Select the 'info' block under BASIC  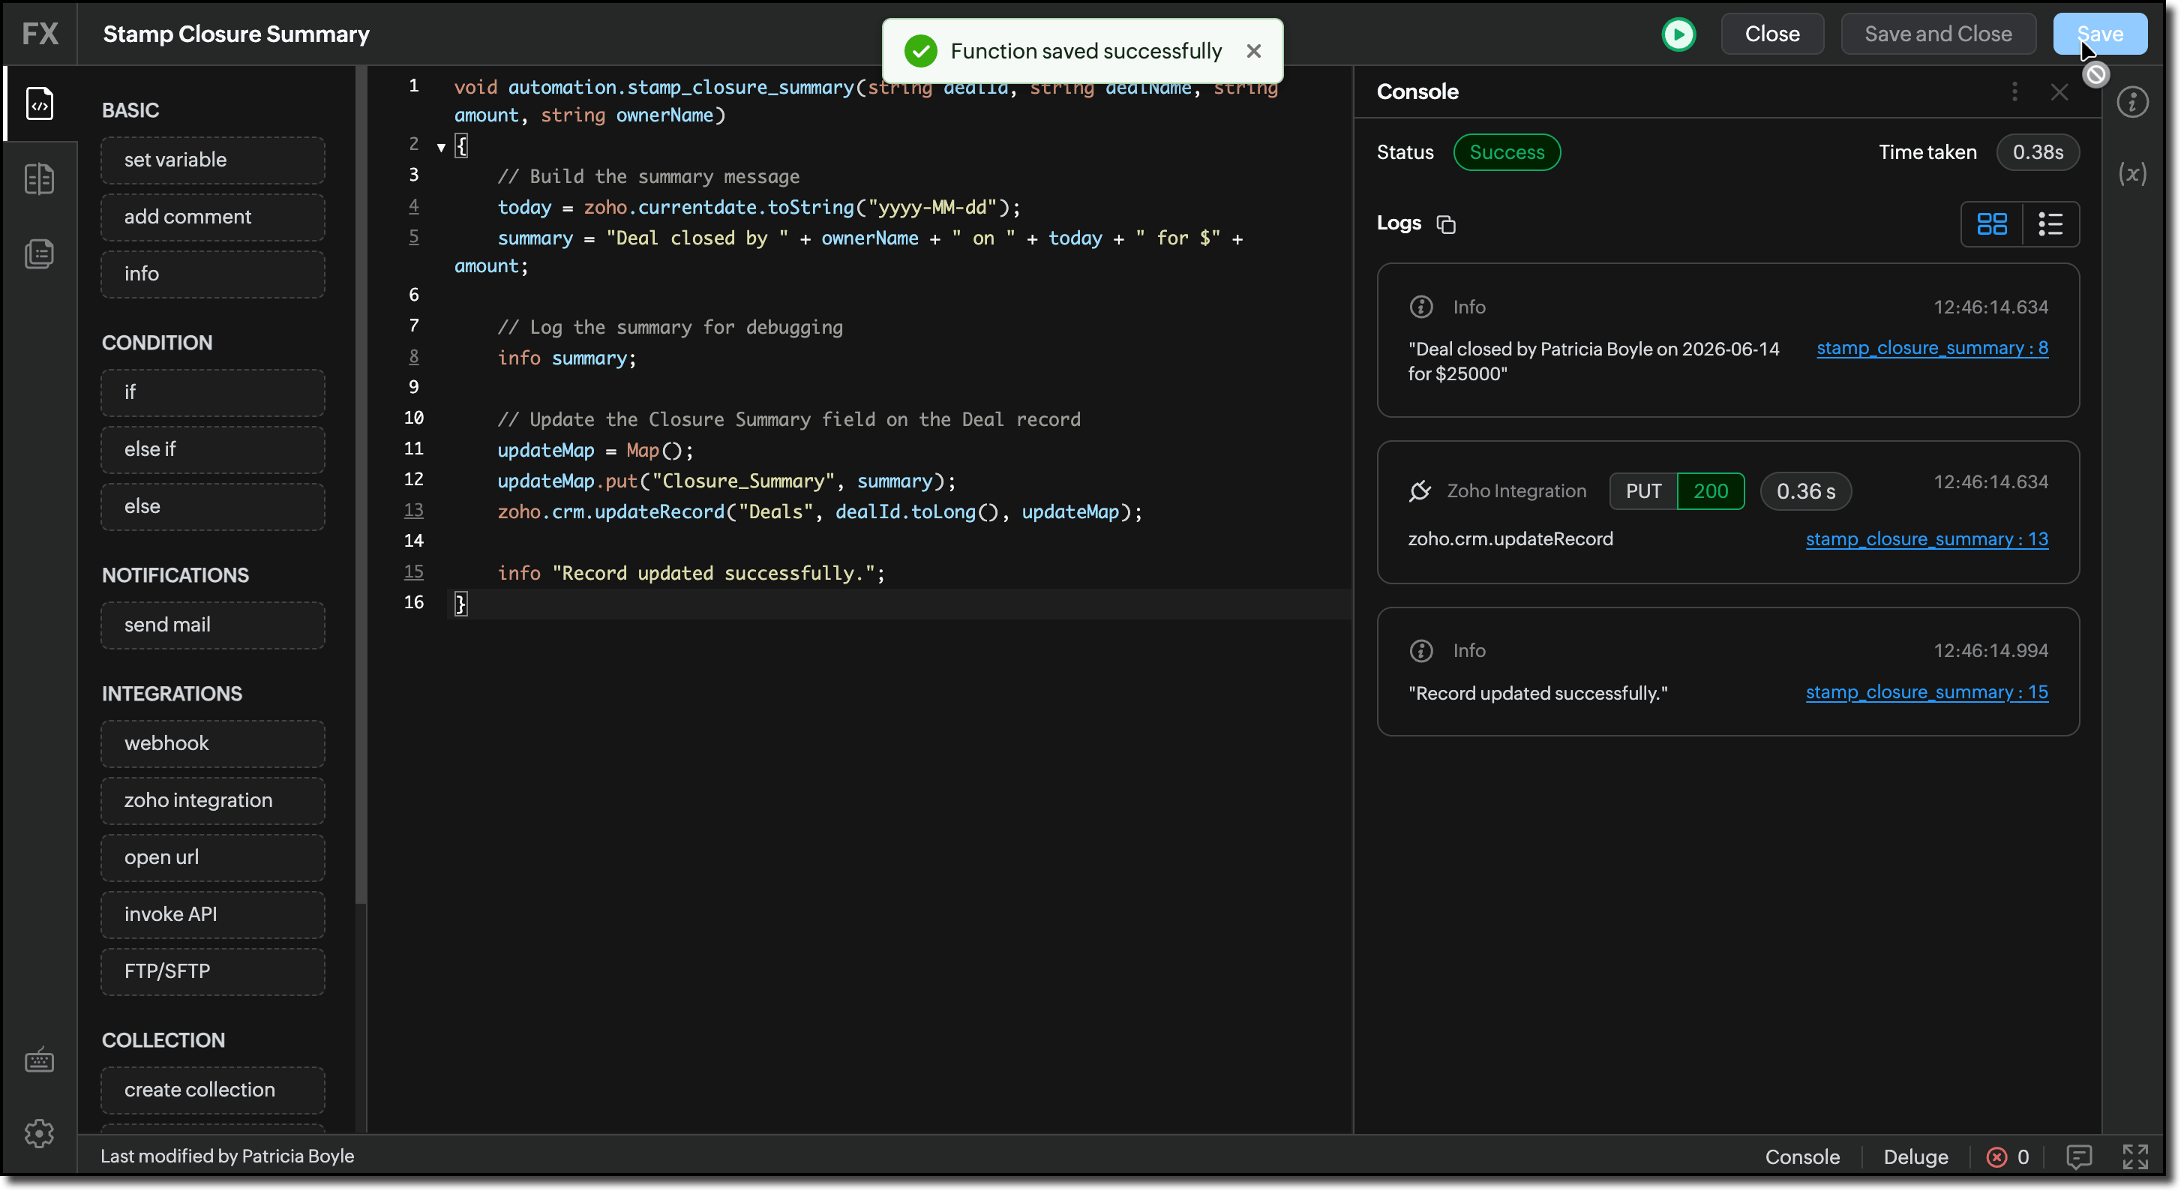(212, 274)
